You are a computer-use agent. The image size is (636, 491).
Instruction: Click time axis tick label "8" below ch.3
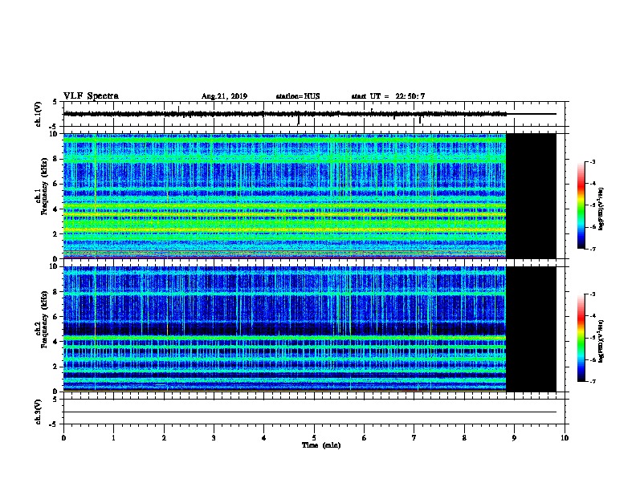[x=464, y=438]
